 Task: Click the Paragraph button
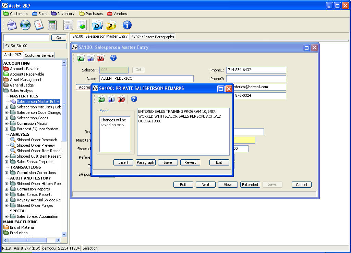point(145,162)
